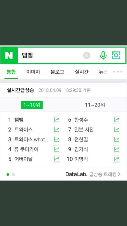This screenshot has height=226, width=127.
Task: Click the search input field containing 뱀뱀
Action: (50, 55)
